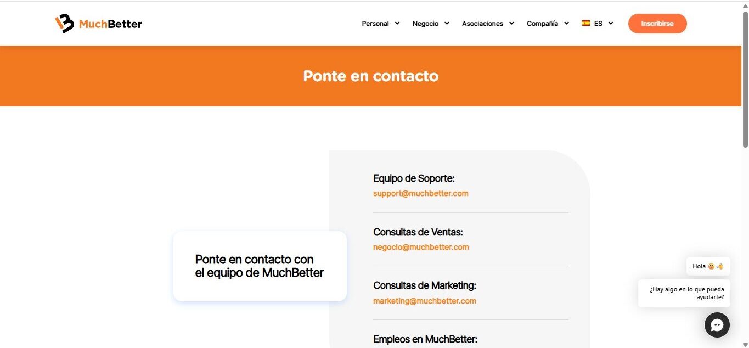Click the scrollbar down arrow
This screenshot has width=749, height=348.
point(745,344)
